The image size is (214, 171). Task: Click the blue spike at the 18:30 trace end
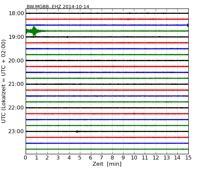[x=188, y=25]
